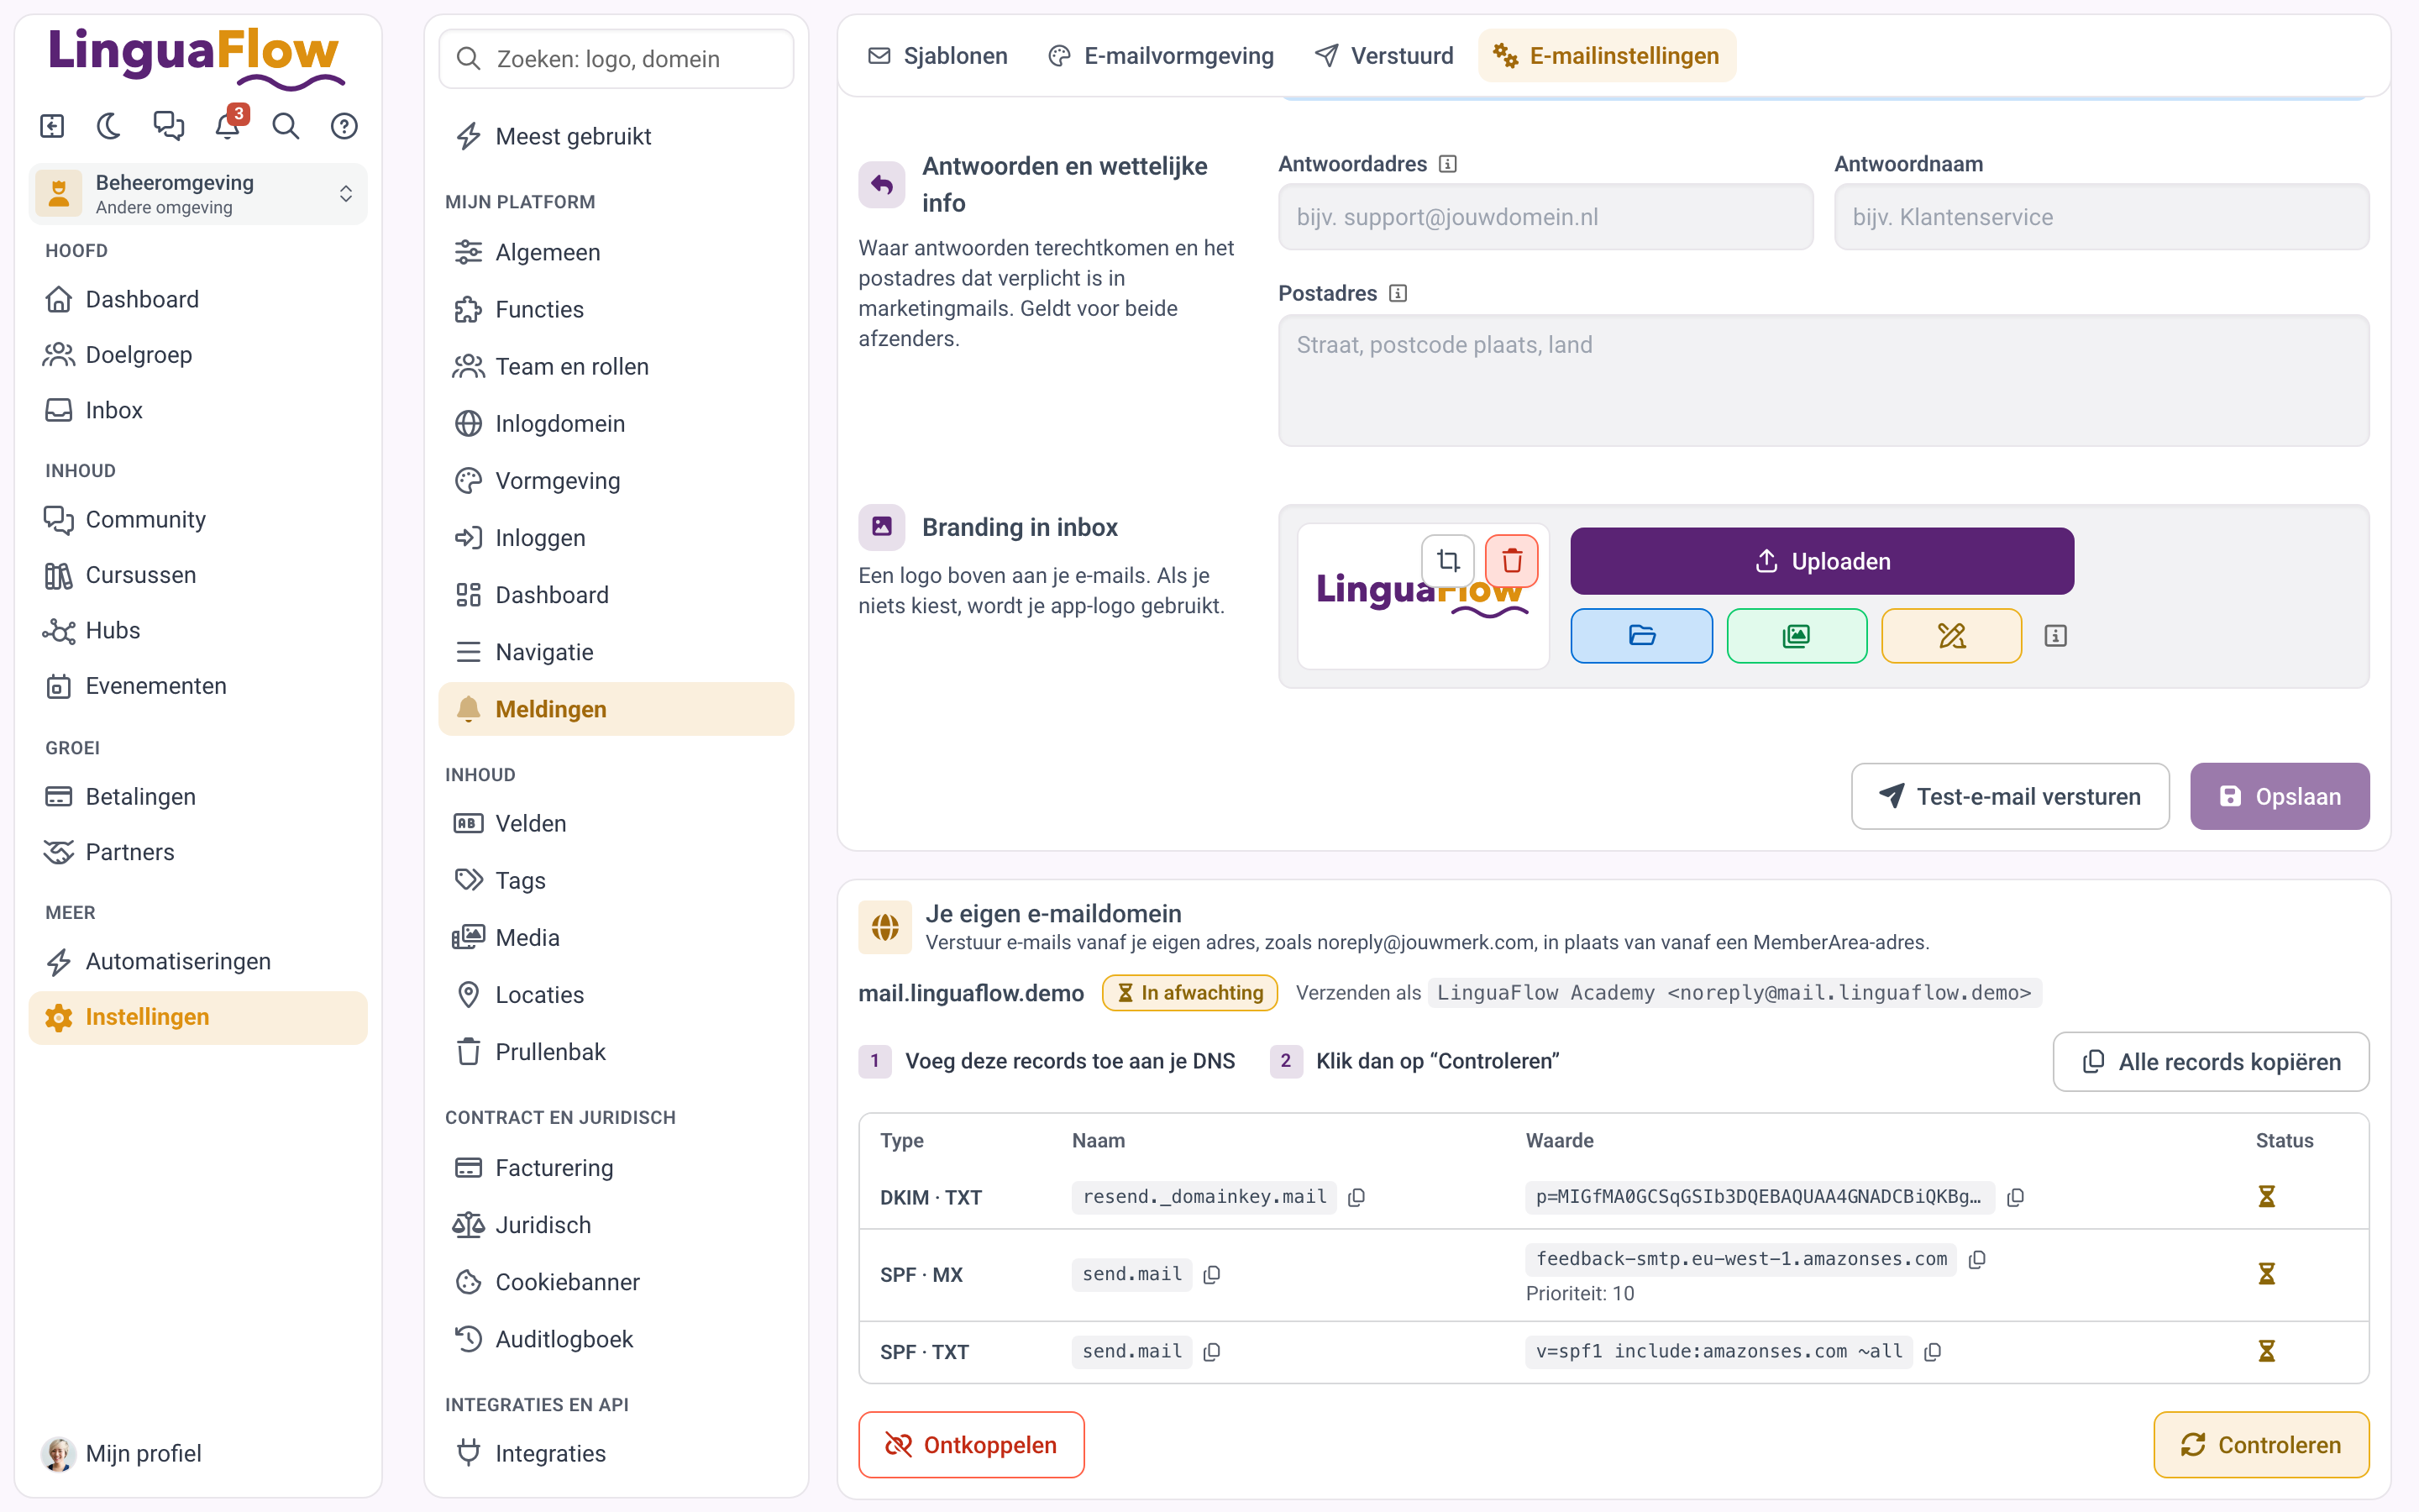Show info for Antwoordadres
2419x1512 pixels.
tap(1447, 164)
